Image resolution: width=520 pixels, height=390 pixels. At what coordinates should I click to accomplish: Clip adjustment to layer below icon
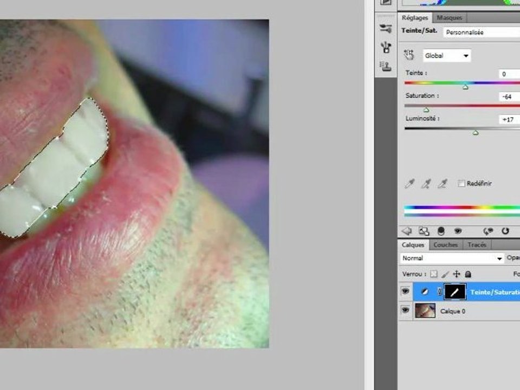441,231
